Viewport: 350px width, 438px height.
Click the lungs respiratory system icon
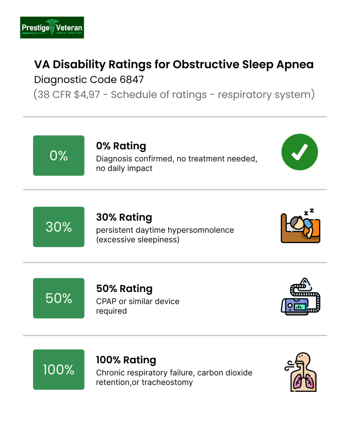300,371
